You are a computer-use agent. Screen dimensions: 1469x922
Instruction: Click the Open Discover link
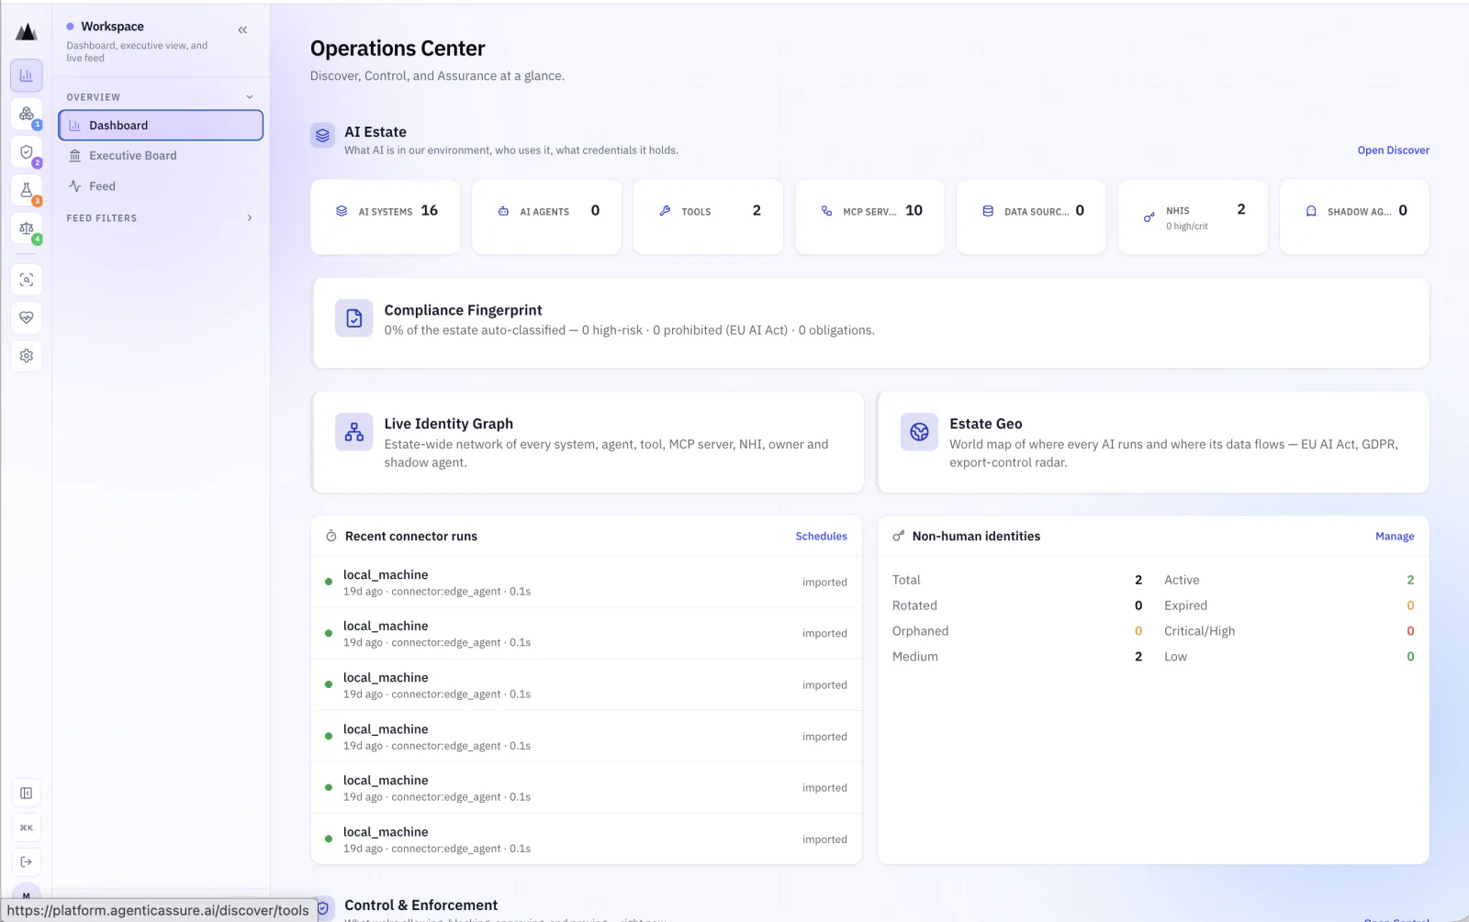(1393, 150)
